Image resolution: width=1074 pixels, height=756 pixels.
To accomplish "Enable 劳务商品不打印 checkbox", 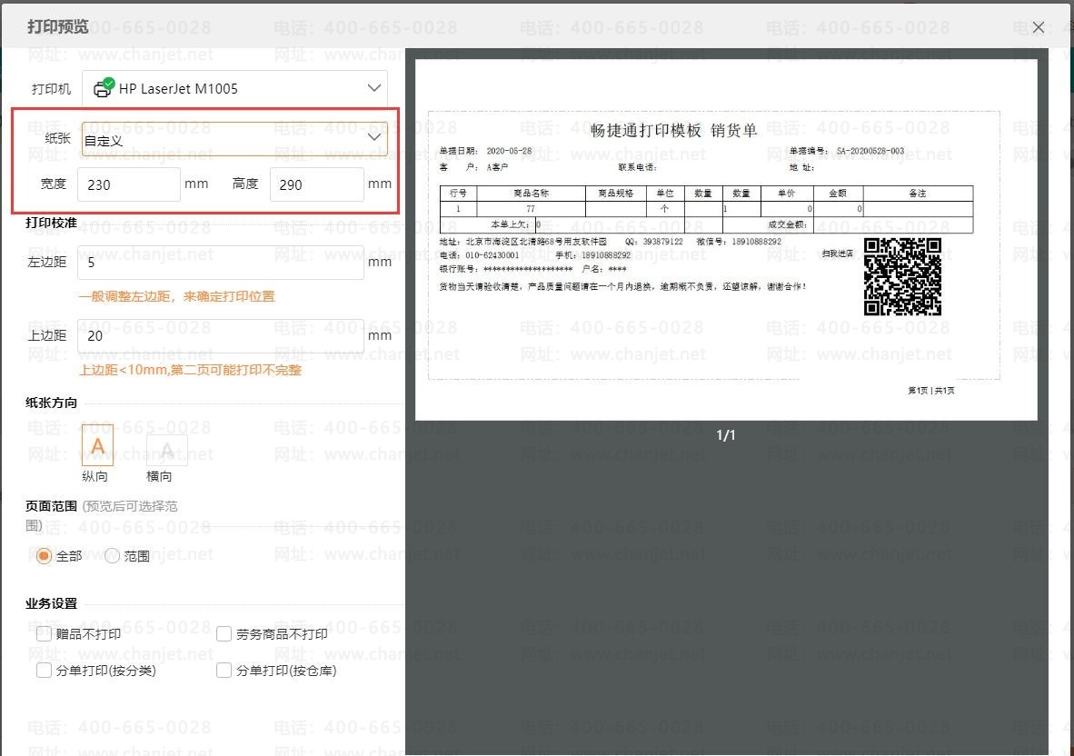I will pos(224,634).
